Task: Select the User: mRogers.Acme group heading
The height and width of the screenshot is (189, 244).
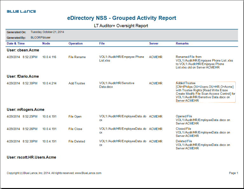Action: tap(25, 110)
